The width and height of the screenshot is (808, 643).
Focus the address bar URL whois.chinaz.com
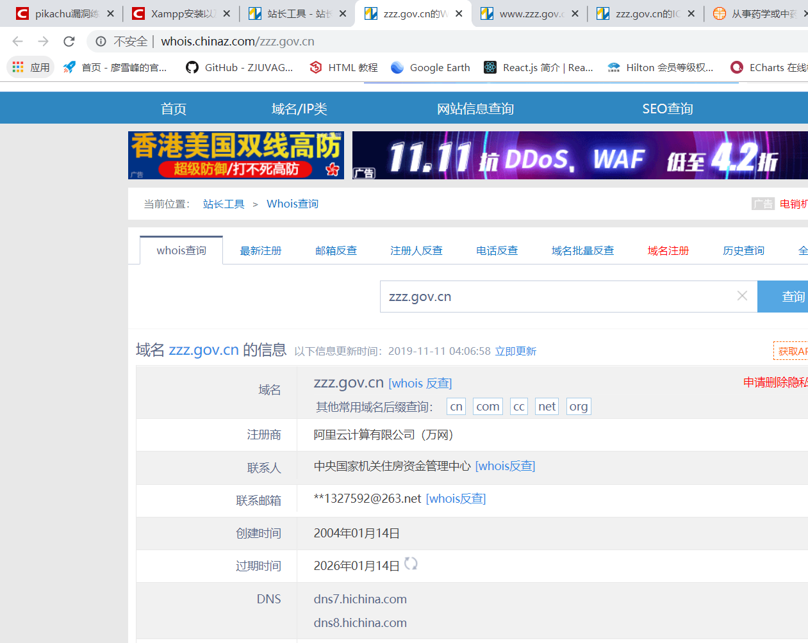point(238,42)
